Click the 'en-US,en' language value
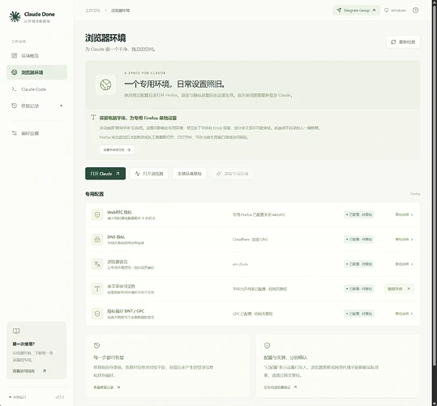This screenshot has height=406, width=437. [x=240, y=264]
